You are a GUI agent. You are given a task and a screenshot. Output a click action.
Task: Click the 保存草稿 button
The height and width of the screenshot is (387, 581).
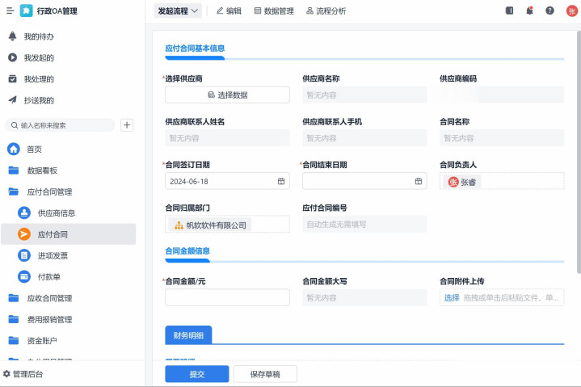pos(265,374)
